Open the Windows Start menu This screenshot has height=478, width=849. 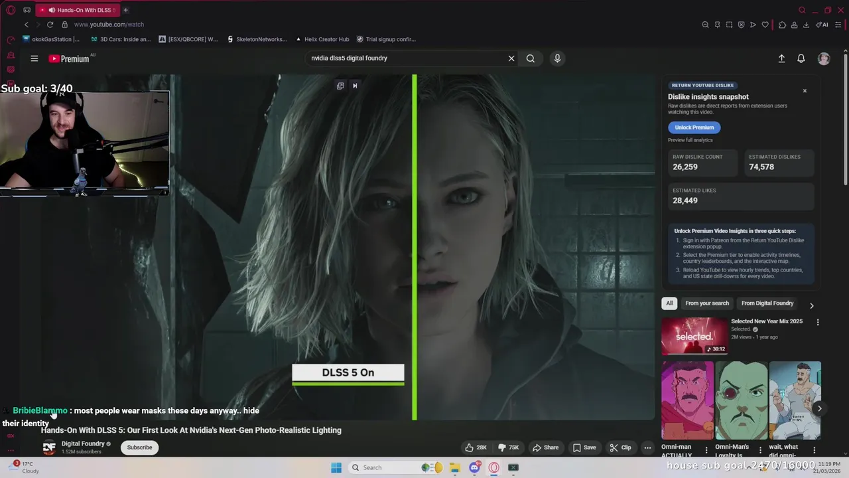point(336,467)
